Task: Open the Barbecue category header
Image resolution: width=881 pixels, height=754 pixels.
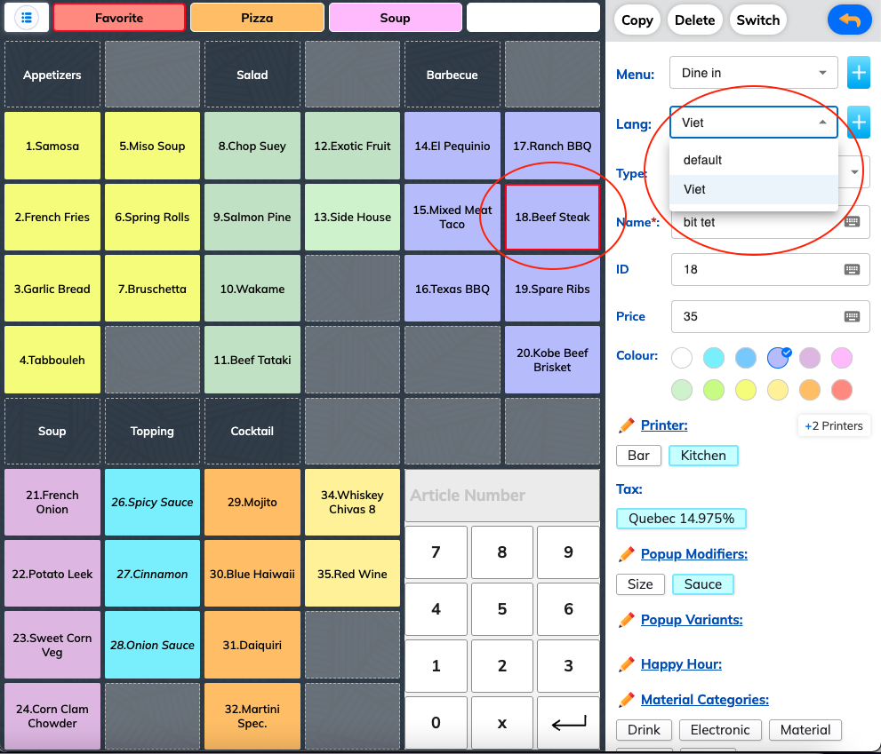Action: pyautogui.click(x=453, y=75)
